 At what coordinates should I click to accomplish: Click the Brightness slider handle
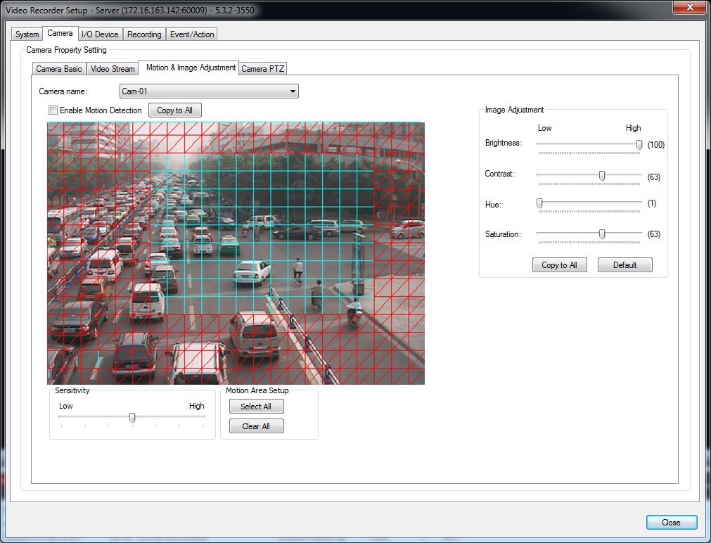point(639,144)
